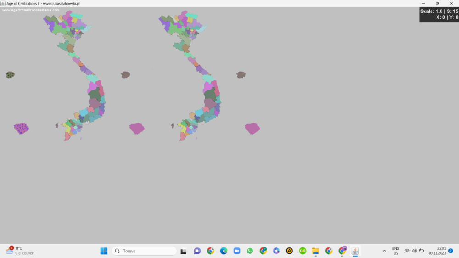Select the dotted magenta island province
Viewport: 459px width, 258px height.
(x=22, y=129)
